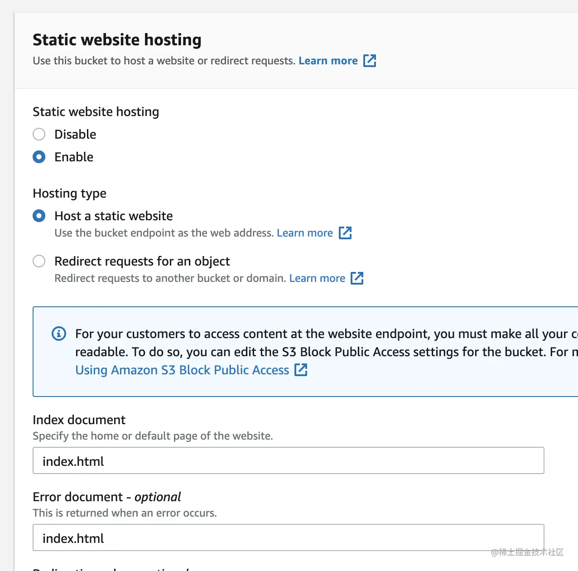Click the external link icon after the redirect requests Learn more

coord(357,278)
